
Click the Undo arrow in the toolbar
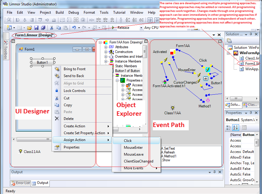click(x=74, y=28)
